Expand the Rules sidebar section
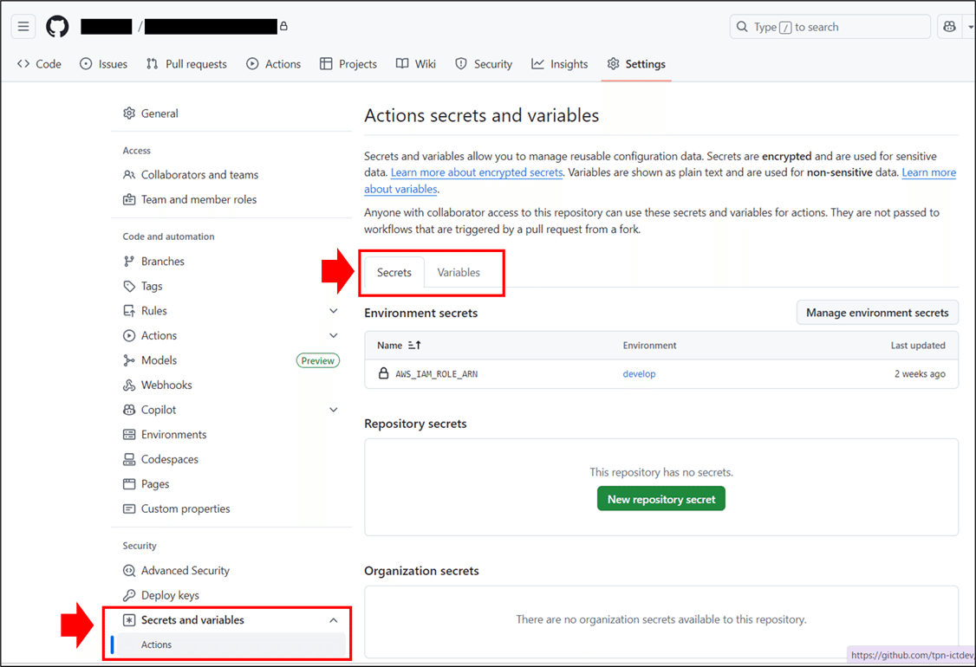The height and width of the screenshot is (667, 976). coord(333,310)
